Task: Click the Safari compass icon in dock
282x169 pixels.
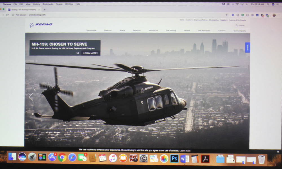Action: pos(72,157)
